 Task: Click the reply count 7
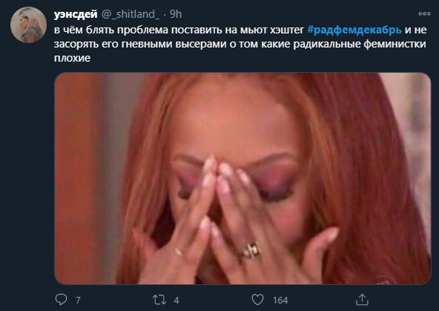pos(78,301)
